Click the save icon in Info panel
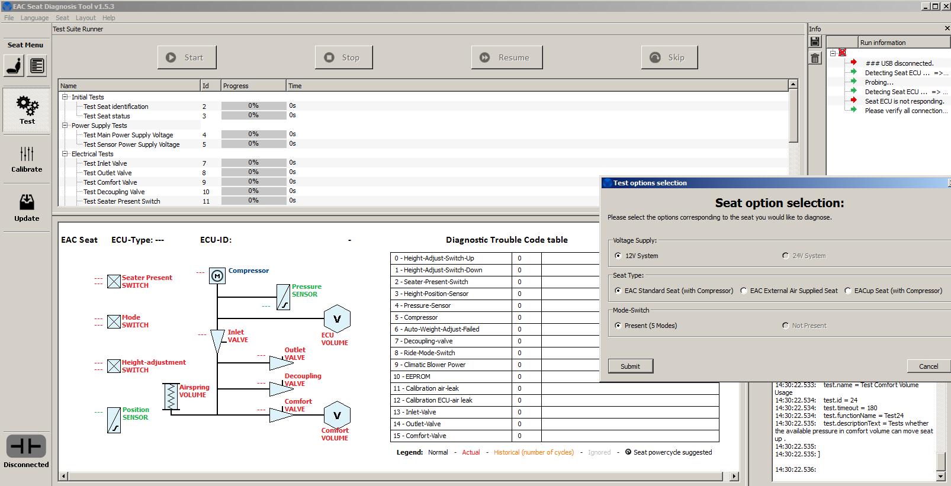The height and width of the screenshot is (486, 951). pyautogui.click(x=815, y=41)
